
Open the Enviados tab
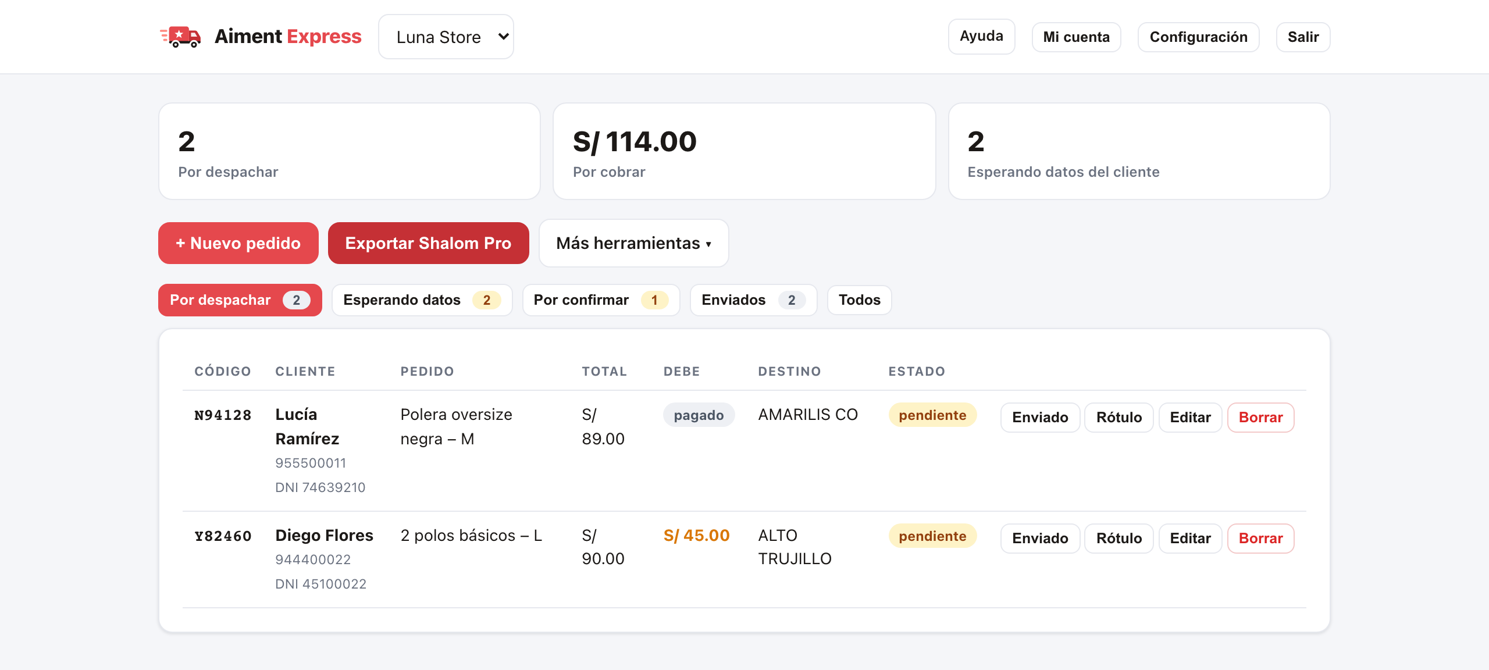(753, 300)
